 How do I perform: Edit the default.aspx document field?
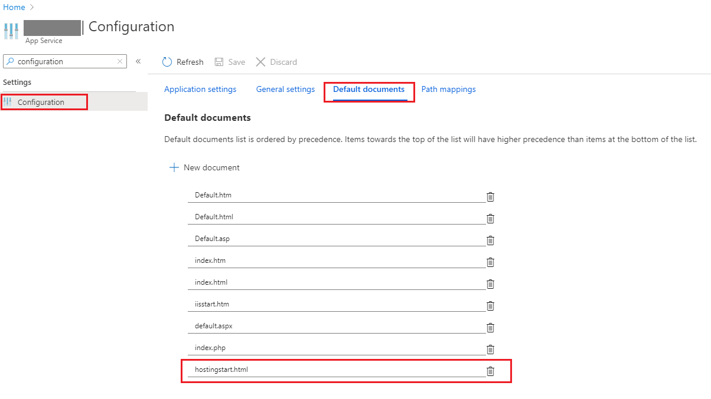(x=336, y=326)
